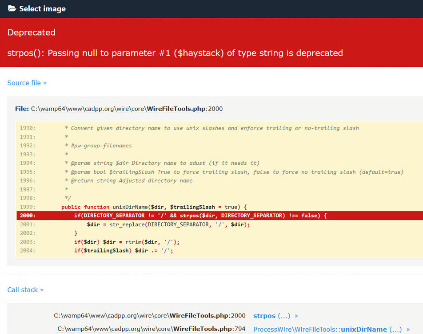The width and height of the screenshot is (423, 334).
Task: Click the comment end on line 1998
Action: tap(68, 198)
